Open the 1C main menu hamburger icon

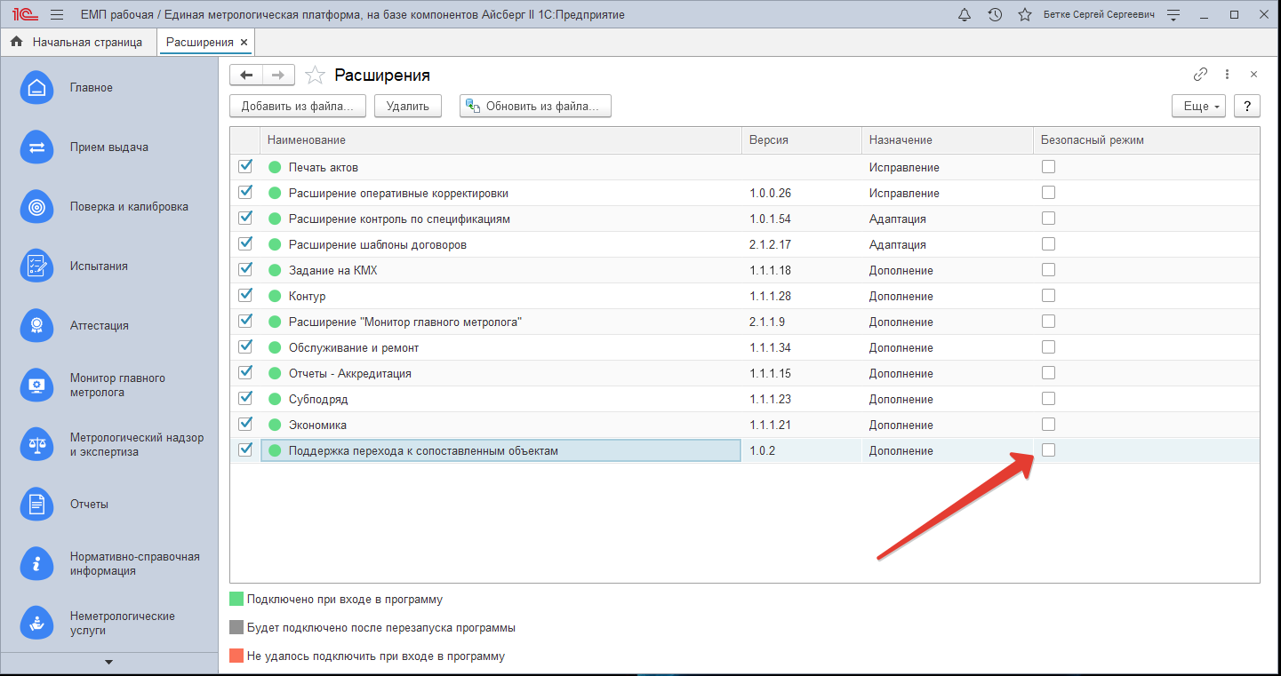coord(56,15)
